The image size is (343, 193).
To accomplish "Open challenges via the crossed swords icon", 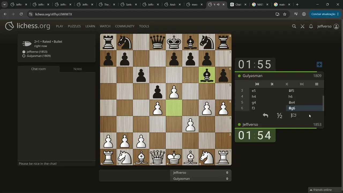I will pos(303,26).
